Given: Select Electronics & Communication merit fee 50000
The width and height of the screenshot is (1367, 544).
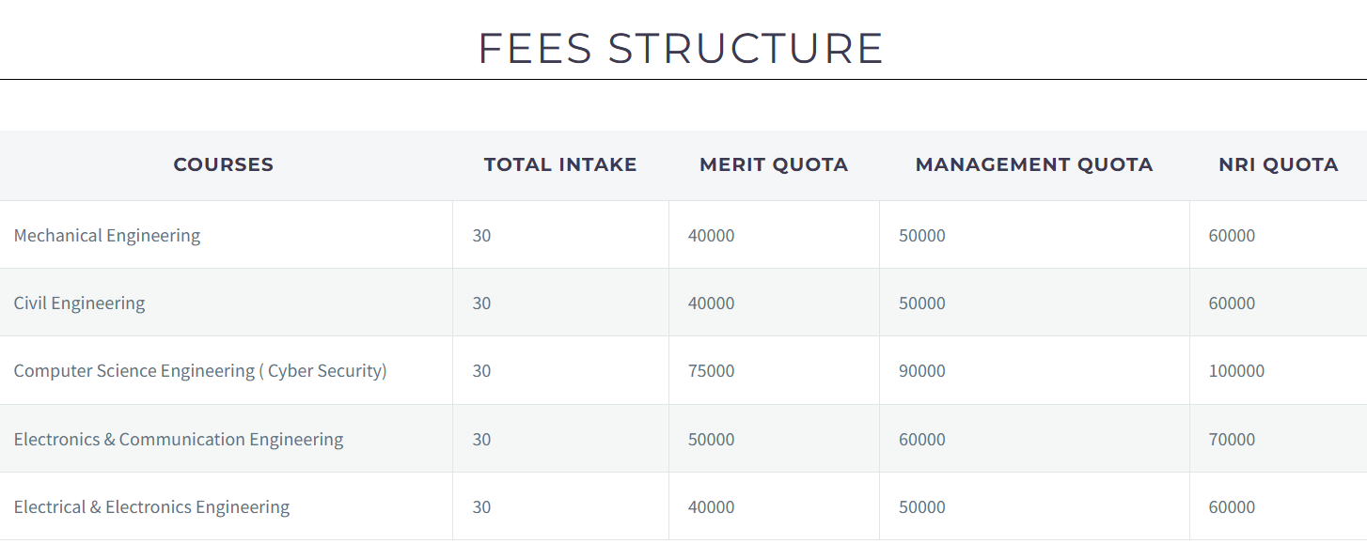Looking at the screenshot, I should pyautogui.click(x=712, y=439).
